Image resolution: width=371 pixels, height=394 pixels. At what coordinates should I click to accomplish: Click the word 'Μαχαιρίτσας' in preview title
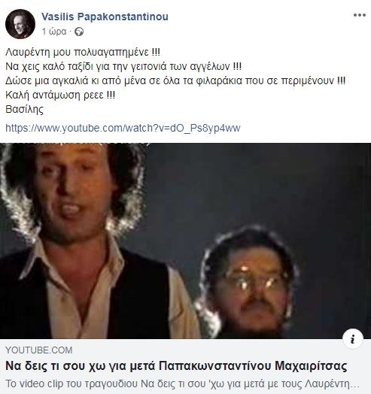click(x=311, y=366)
